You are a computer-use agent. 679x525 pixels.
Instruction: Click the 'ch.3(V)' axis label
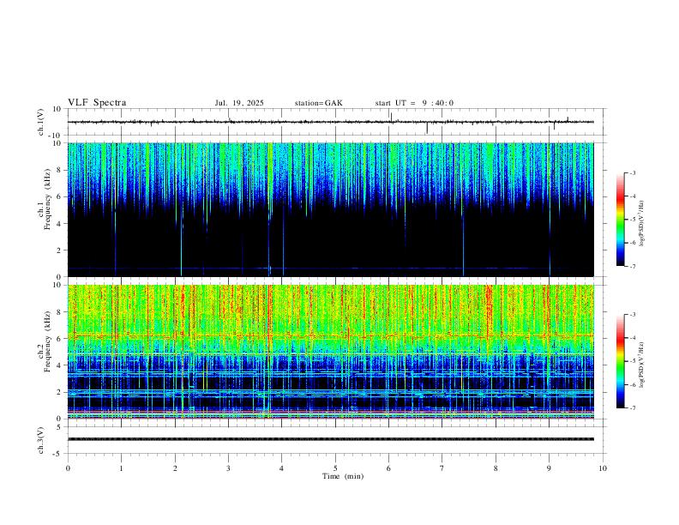click(41, 440)
